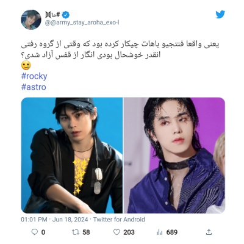The width and height of the screenshot is (244, 244).
Task: Click the display name next to avatar
Action: (53, 15)
